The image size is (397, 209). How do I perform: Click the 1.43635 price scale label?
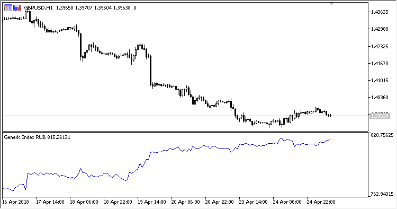coord(380,12)
